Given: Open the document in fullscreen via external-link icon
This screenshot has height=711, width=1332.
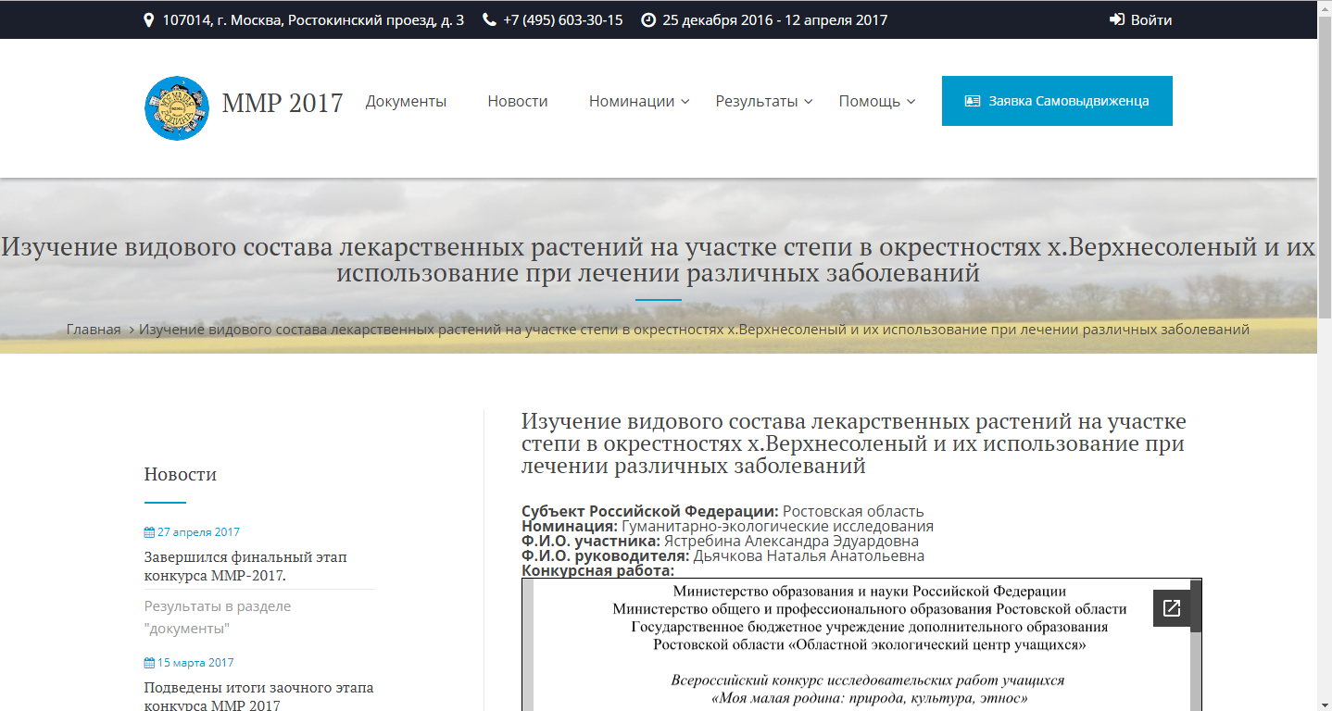Looking at the screenshot, I should coord(1173,607).
